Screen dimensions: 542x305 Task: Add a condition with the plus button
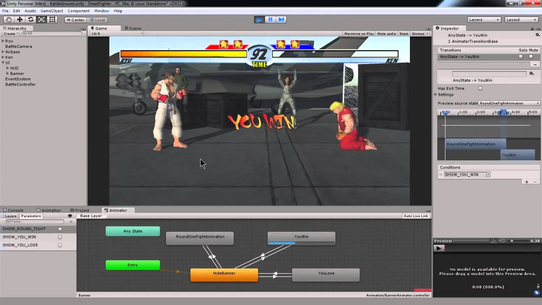(527, 182)
